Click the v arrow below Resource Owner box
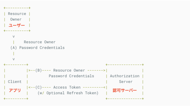This screenshot has width=190, height=107. point(14,37)
